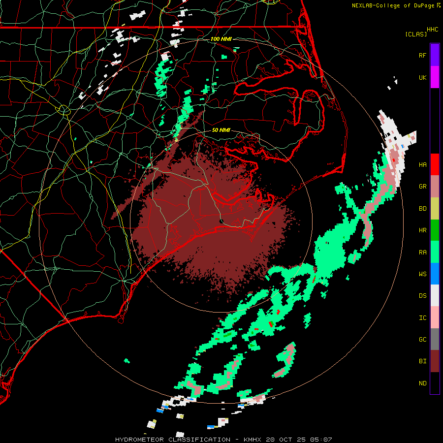Click the IC legend label

click(422, 317)
